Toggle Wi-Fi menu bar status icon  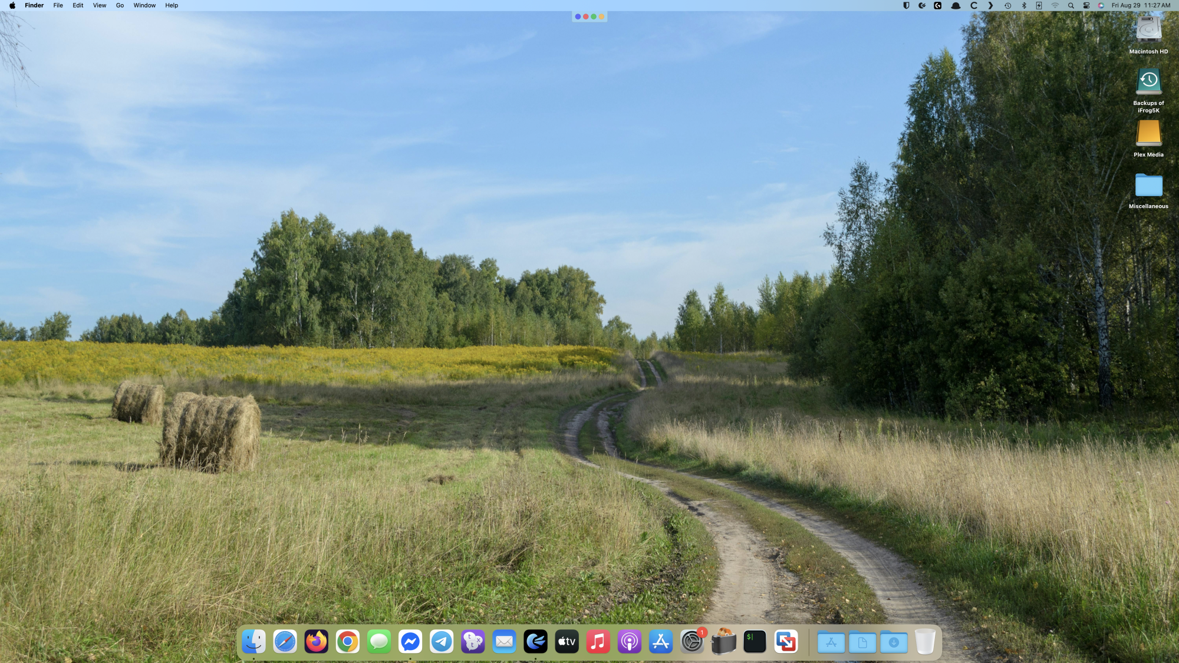click(x=1055, y=5)
